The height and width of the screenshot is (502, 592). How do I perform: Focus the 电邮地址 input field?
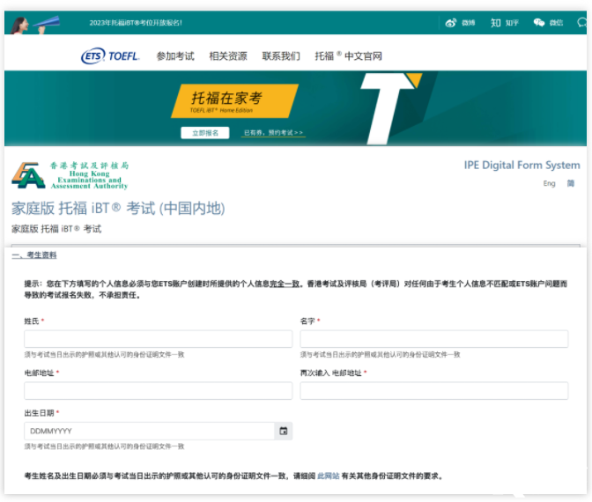coord(159,391)
